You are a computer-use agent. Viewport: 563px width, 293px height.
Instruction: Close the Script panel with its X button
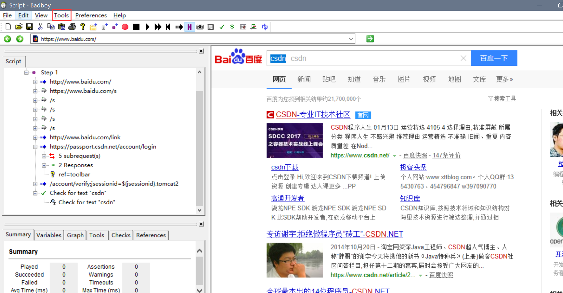click(201, 51)
